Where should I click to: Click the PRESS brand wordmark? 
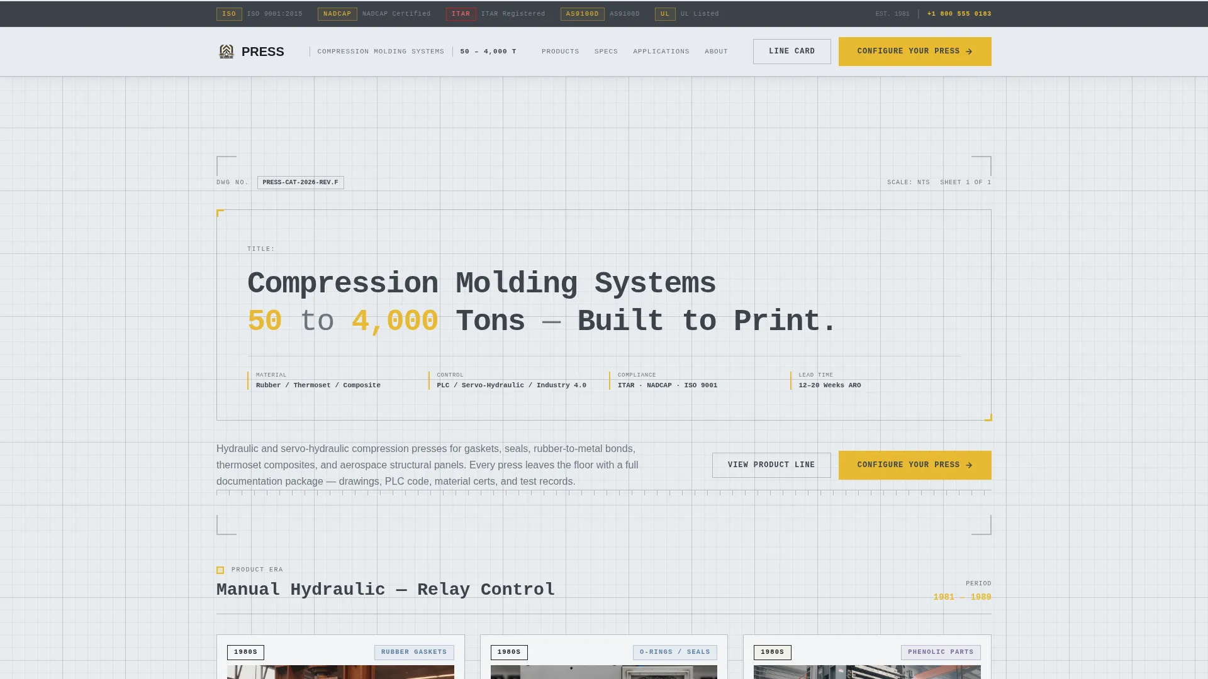(262, 52)
